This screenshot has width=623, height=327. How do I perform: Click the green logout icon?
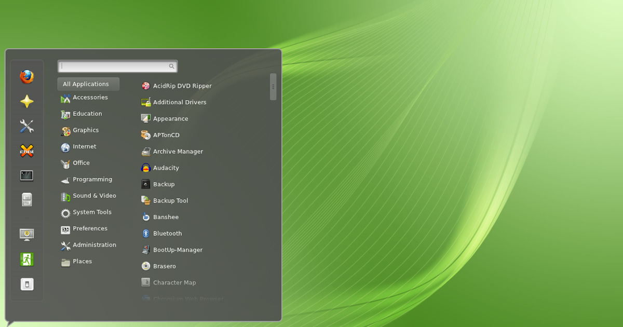click(27, 259)
